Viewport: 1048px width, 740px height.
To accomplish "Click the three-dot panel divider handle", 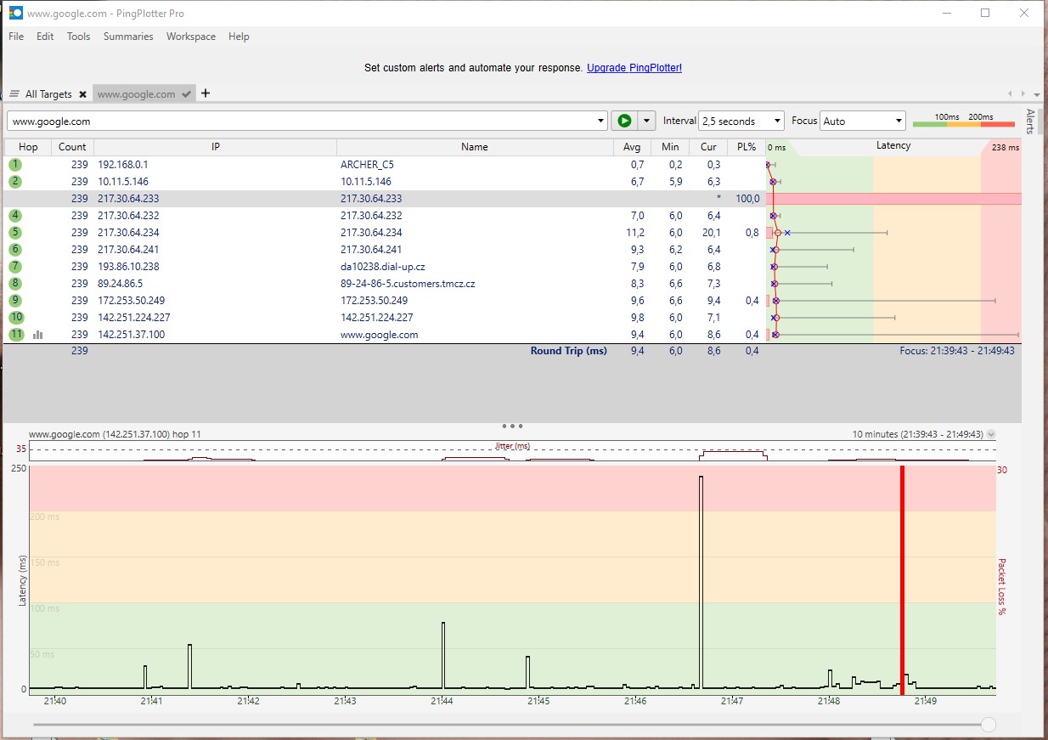I will click(512, 426).
